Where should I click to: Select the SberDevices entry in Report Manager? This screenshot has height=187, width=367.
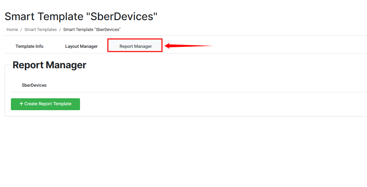click(x=34, y=85)
